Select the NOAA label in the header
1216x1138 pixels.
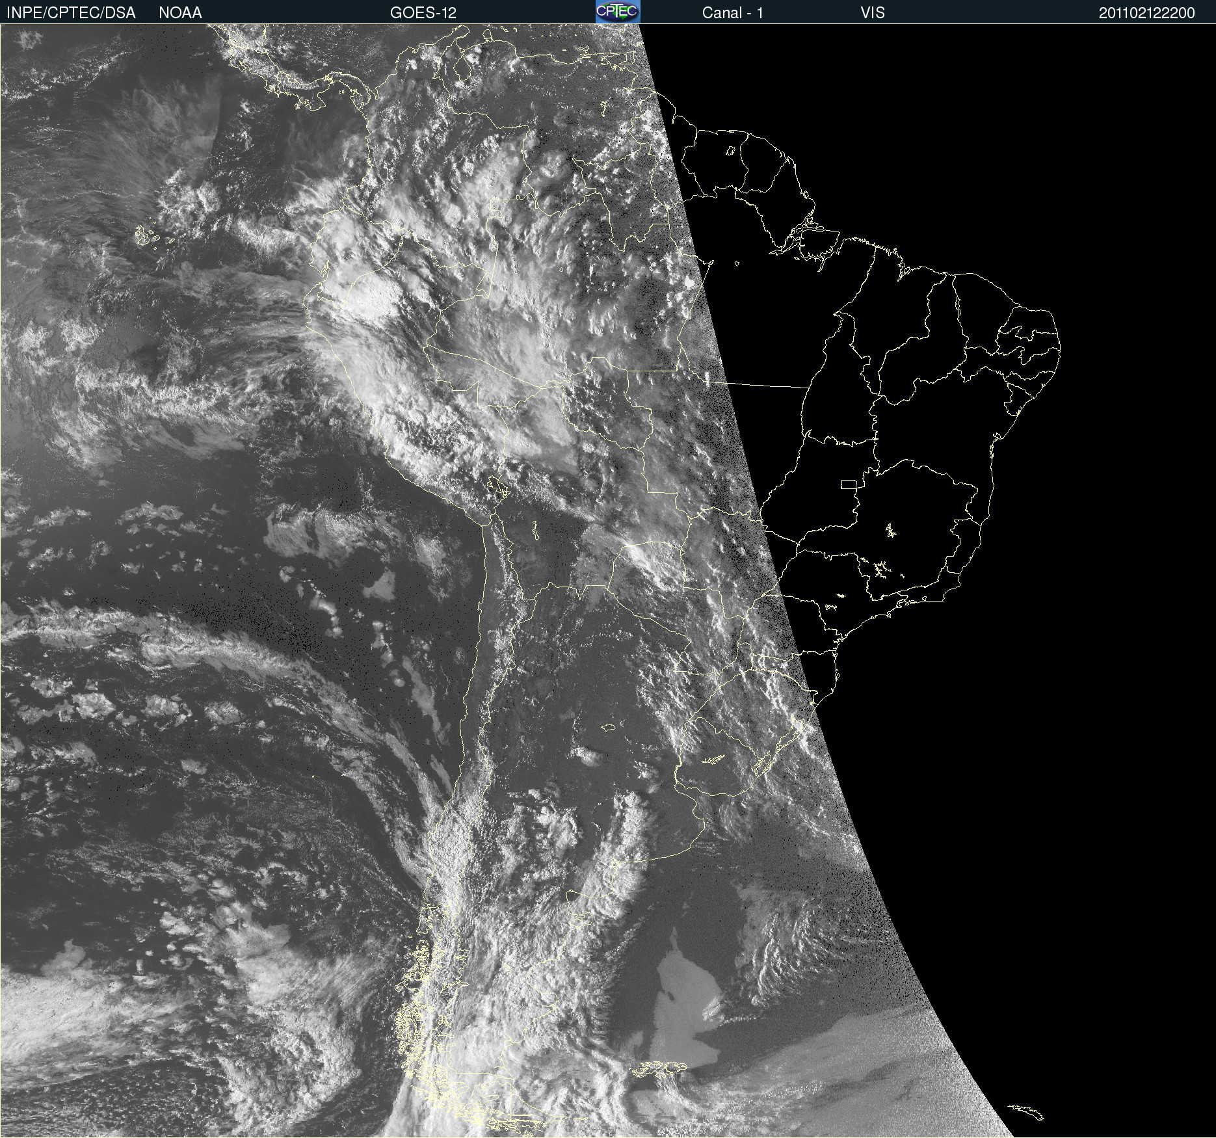point(180,13)
